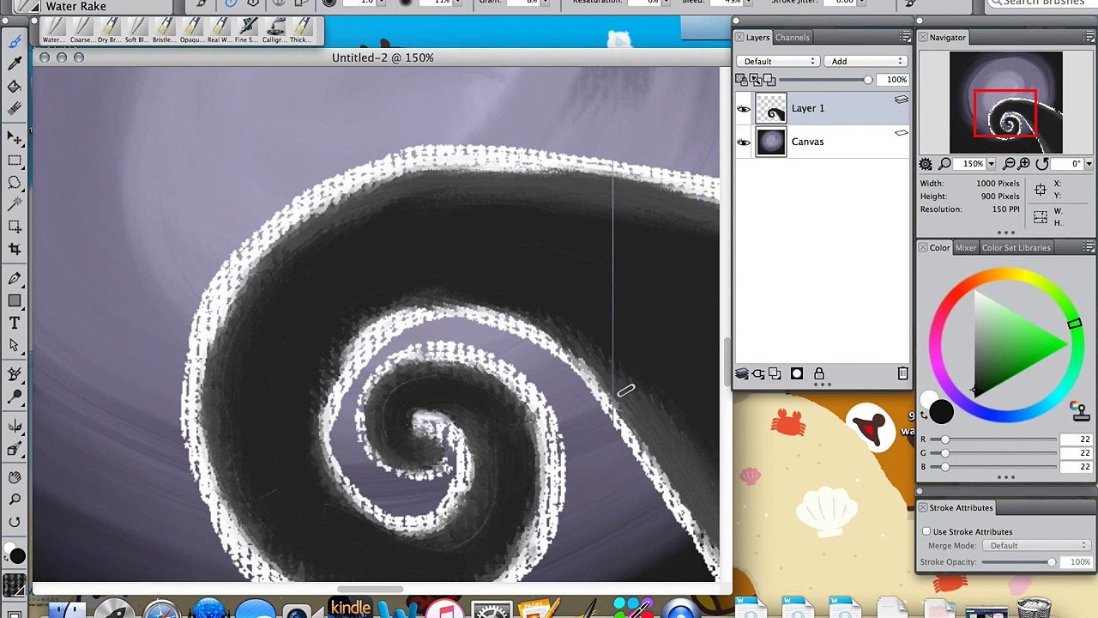Viewport: 1098px width, 618px height.
Task: Select the Layers tab
Action: [x=757, y=38]
